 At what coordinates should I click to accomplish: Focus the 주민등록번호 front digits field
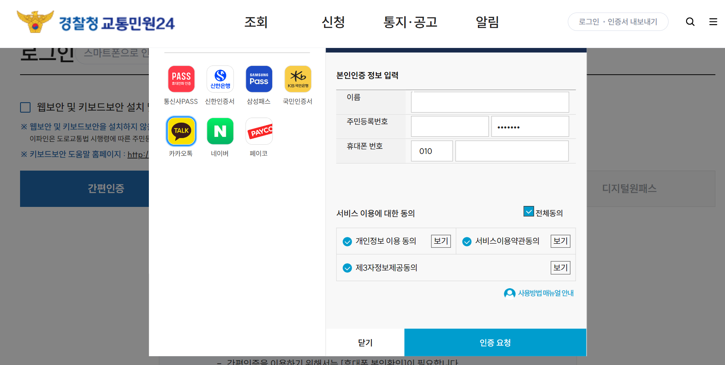point(450,126)
